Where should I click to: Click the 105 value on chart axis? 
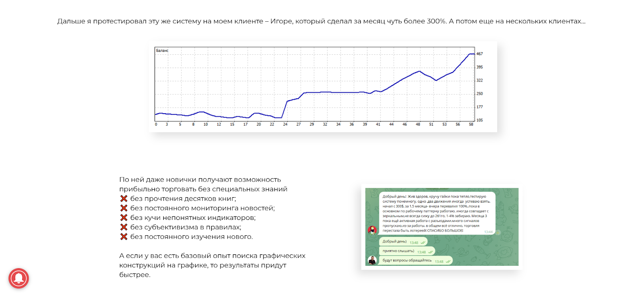479,120
